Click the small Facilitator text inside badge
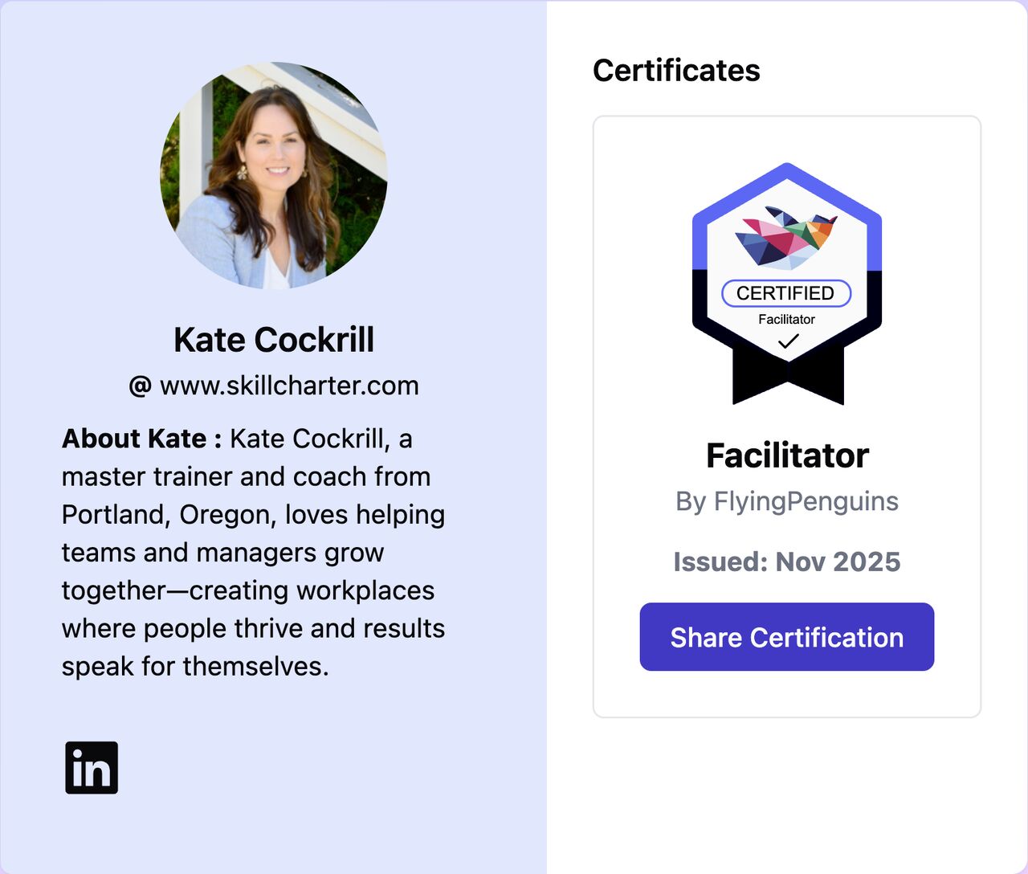Screen dimensions: 1028x874 786,320
